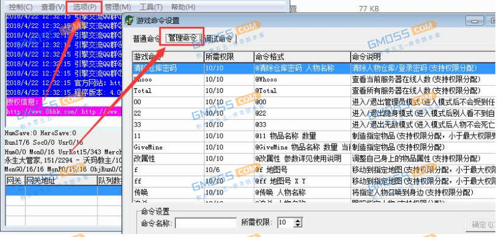Click the 游戏命令设置 dialog title icon
This screenshot has width=499, height=237.
(129, 20)
